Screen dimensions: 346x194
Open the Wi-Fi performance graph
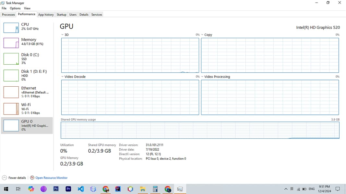11,109
